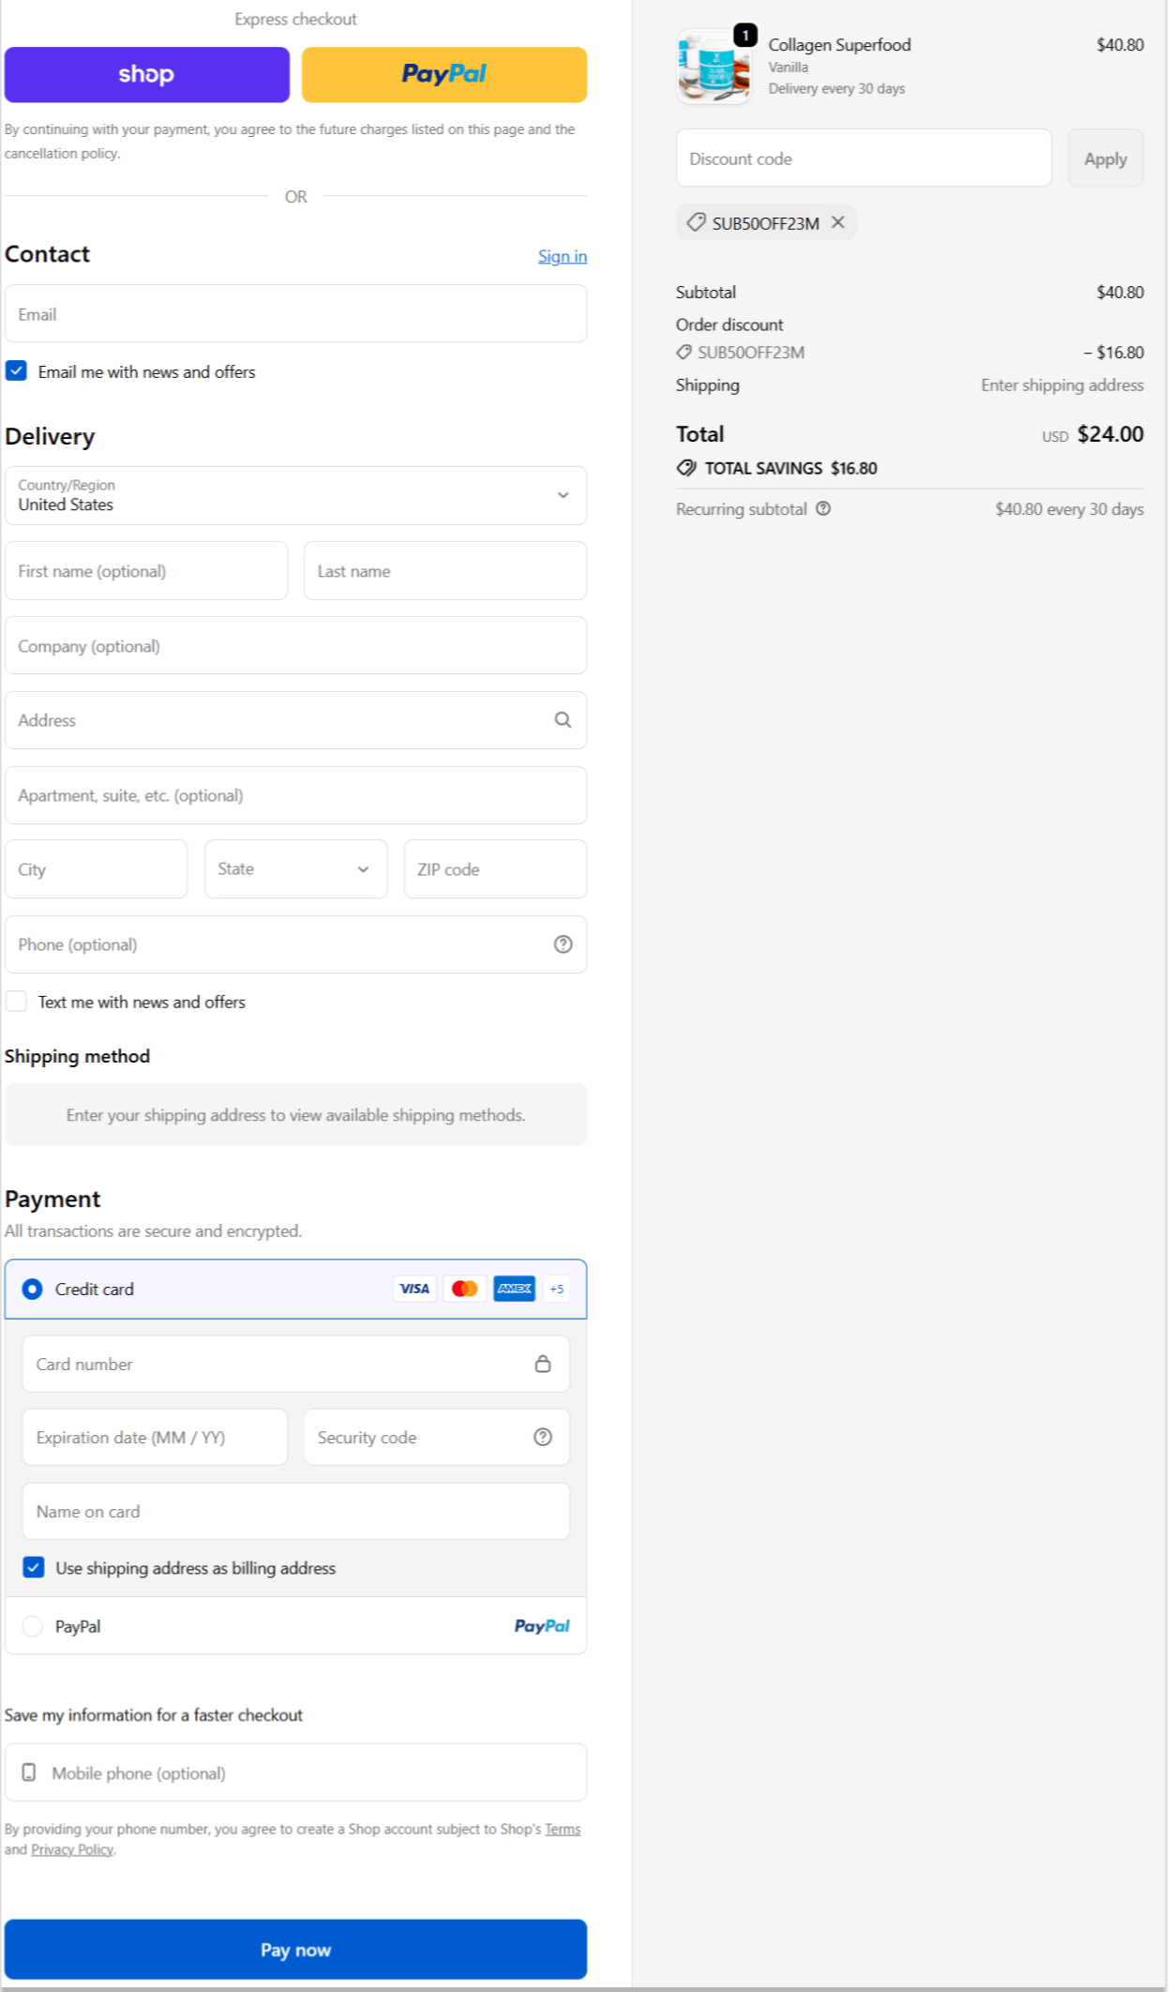Click the Sign in link
1174x1992 pixels.
click(562, 256)
